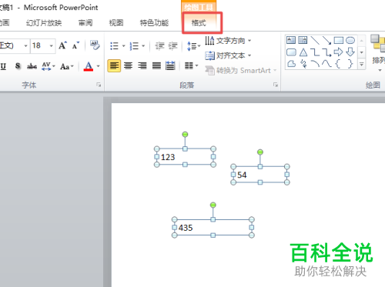
Task: Open the font color dropdown arrow
Action: [98, 66]
